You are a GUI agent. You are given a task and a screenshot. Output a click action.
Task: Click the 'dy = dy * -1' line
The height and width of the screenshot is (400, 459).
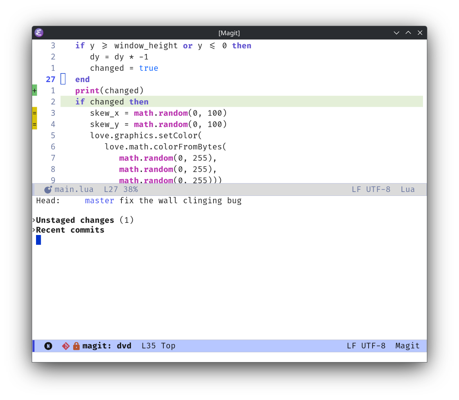[x=119, y=57]
